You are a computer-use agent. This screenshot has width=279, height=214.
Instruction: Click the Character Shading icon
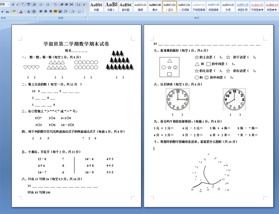pyautogui.click(x=28, y=12)
